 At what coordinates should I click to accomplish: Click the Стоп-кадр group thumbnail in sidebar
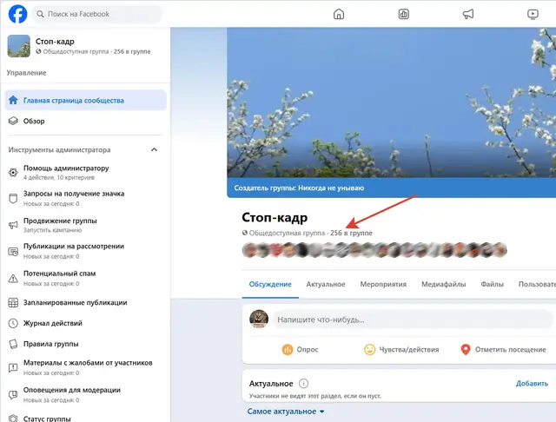(19, 46)
